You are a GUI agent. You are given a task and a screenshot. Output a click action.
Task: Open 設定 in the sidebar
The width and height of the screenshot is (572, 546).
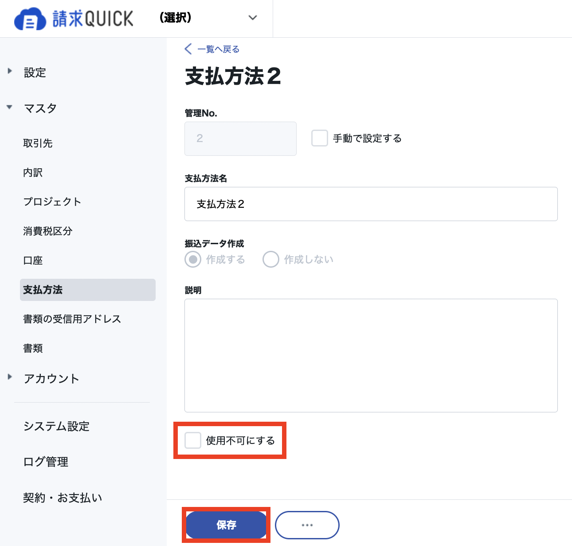coord(35,73)
